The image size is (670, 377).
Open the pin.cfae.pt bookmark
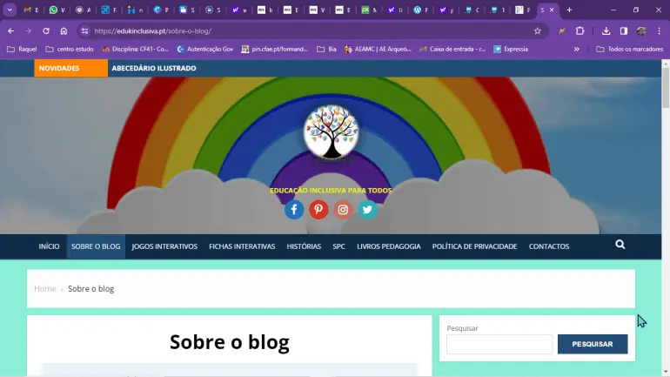pos(274,49)
